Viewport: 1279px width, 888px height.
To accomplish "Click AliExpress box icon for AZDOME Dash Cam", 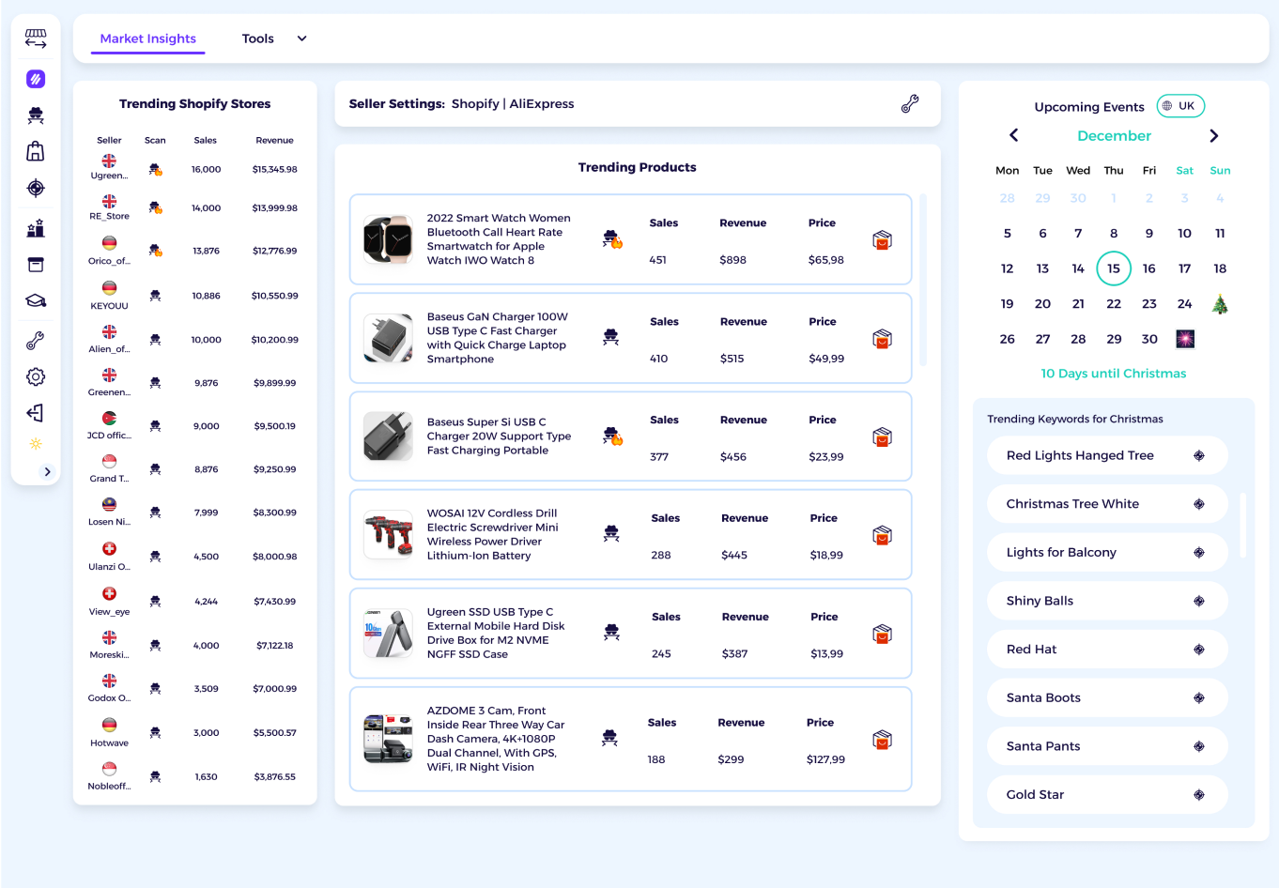I will 882,740.
